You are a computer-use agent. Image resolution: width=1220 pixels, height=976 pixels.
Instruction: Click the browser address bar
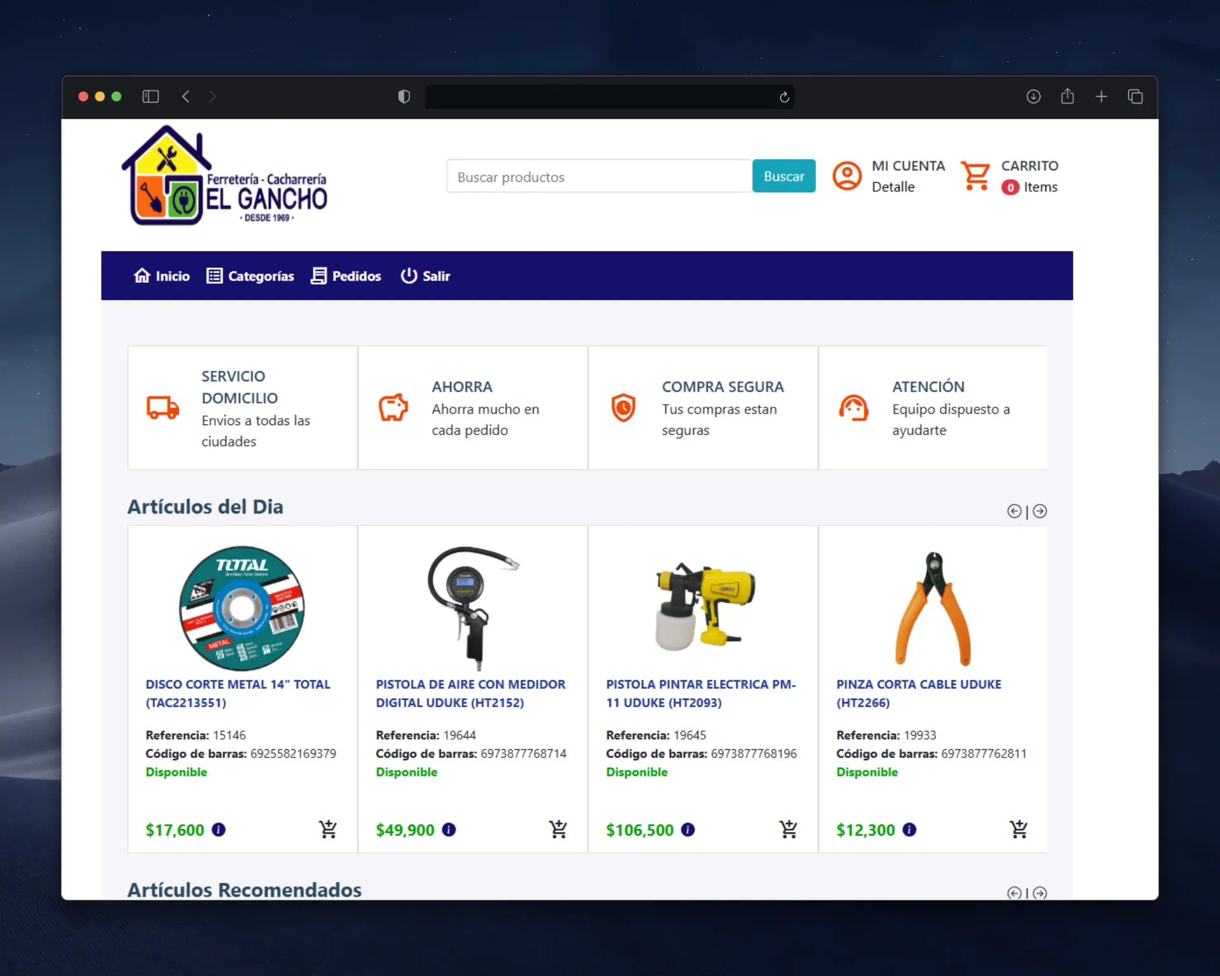point(609,97)
